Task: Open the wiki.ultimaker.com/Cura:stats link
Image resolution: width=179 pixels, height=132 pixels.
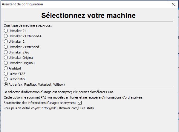Action: [x=68, y=108]
